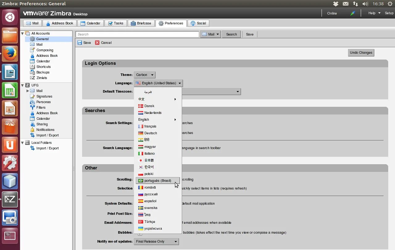Open the Screenshot tool in the launcher
395x250 pixels.
(10, 218)
